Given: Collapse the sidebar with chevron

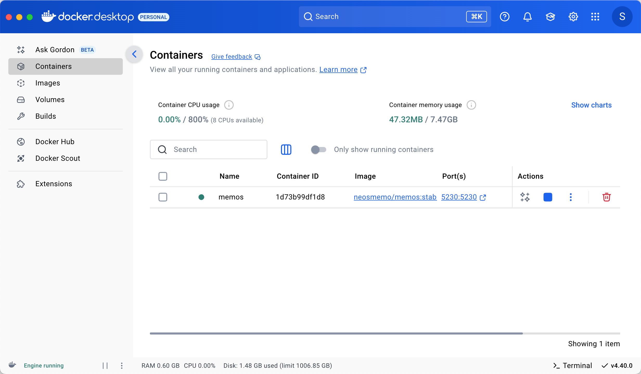Looking at the screenshot, I should [134, 54].
